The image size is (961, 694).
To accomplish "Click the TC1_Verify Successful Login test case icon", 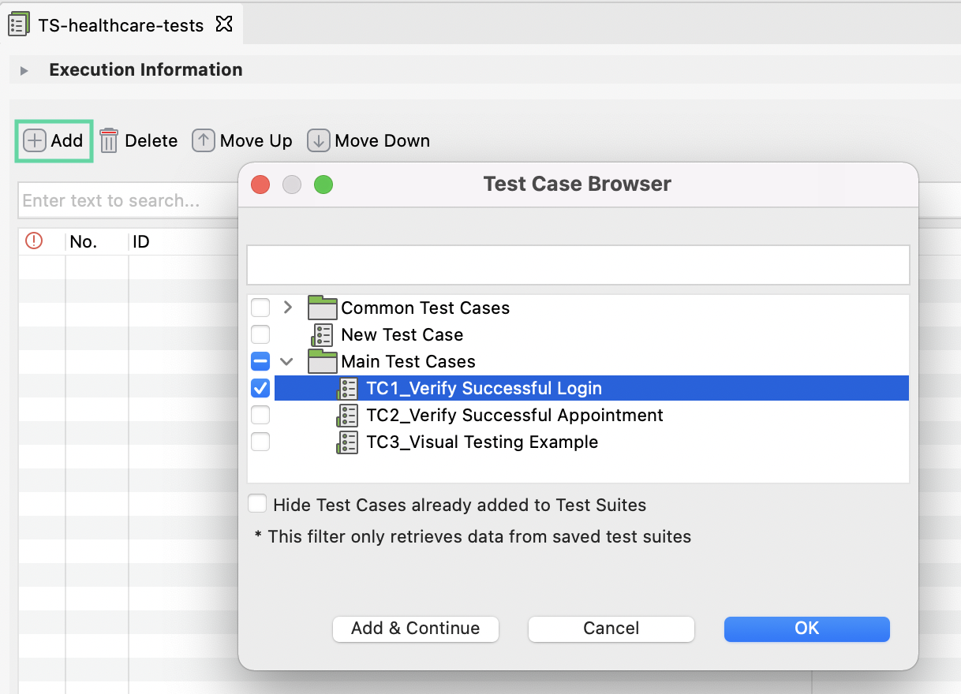I will point(347,388).
